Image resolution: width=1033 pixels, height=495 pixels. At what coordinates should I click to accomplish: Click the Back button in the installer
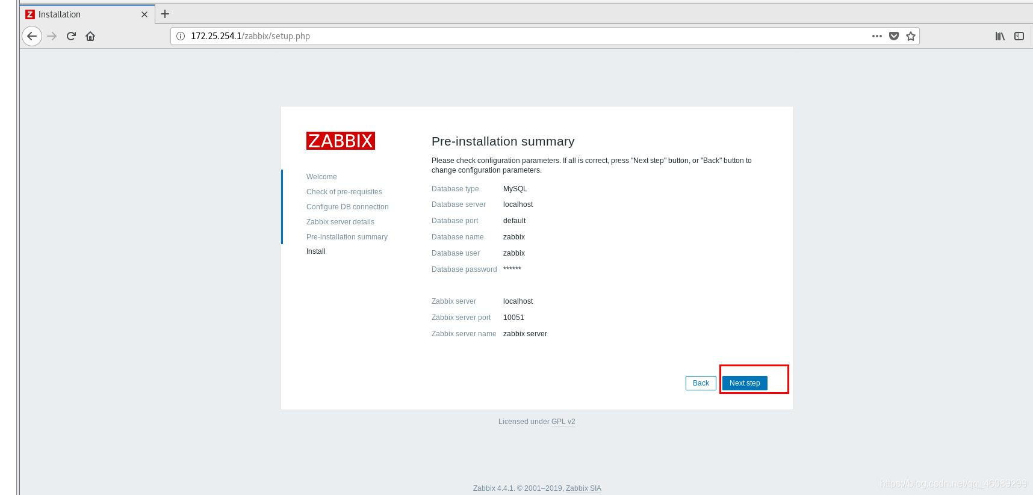click(x=701, y=383)
